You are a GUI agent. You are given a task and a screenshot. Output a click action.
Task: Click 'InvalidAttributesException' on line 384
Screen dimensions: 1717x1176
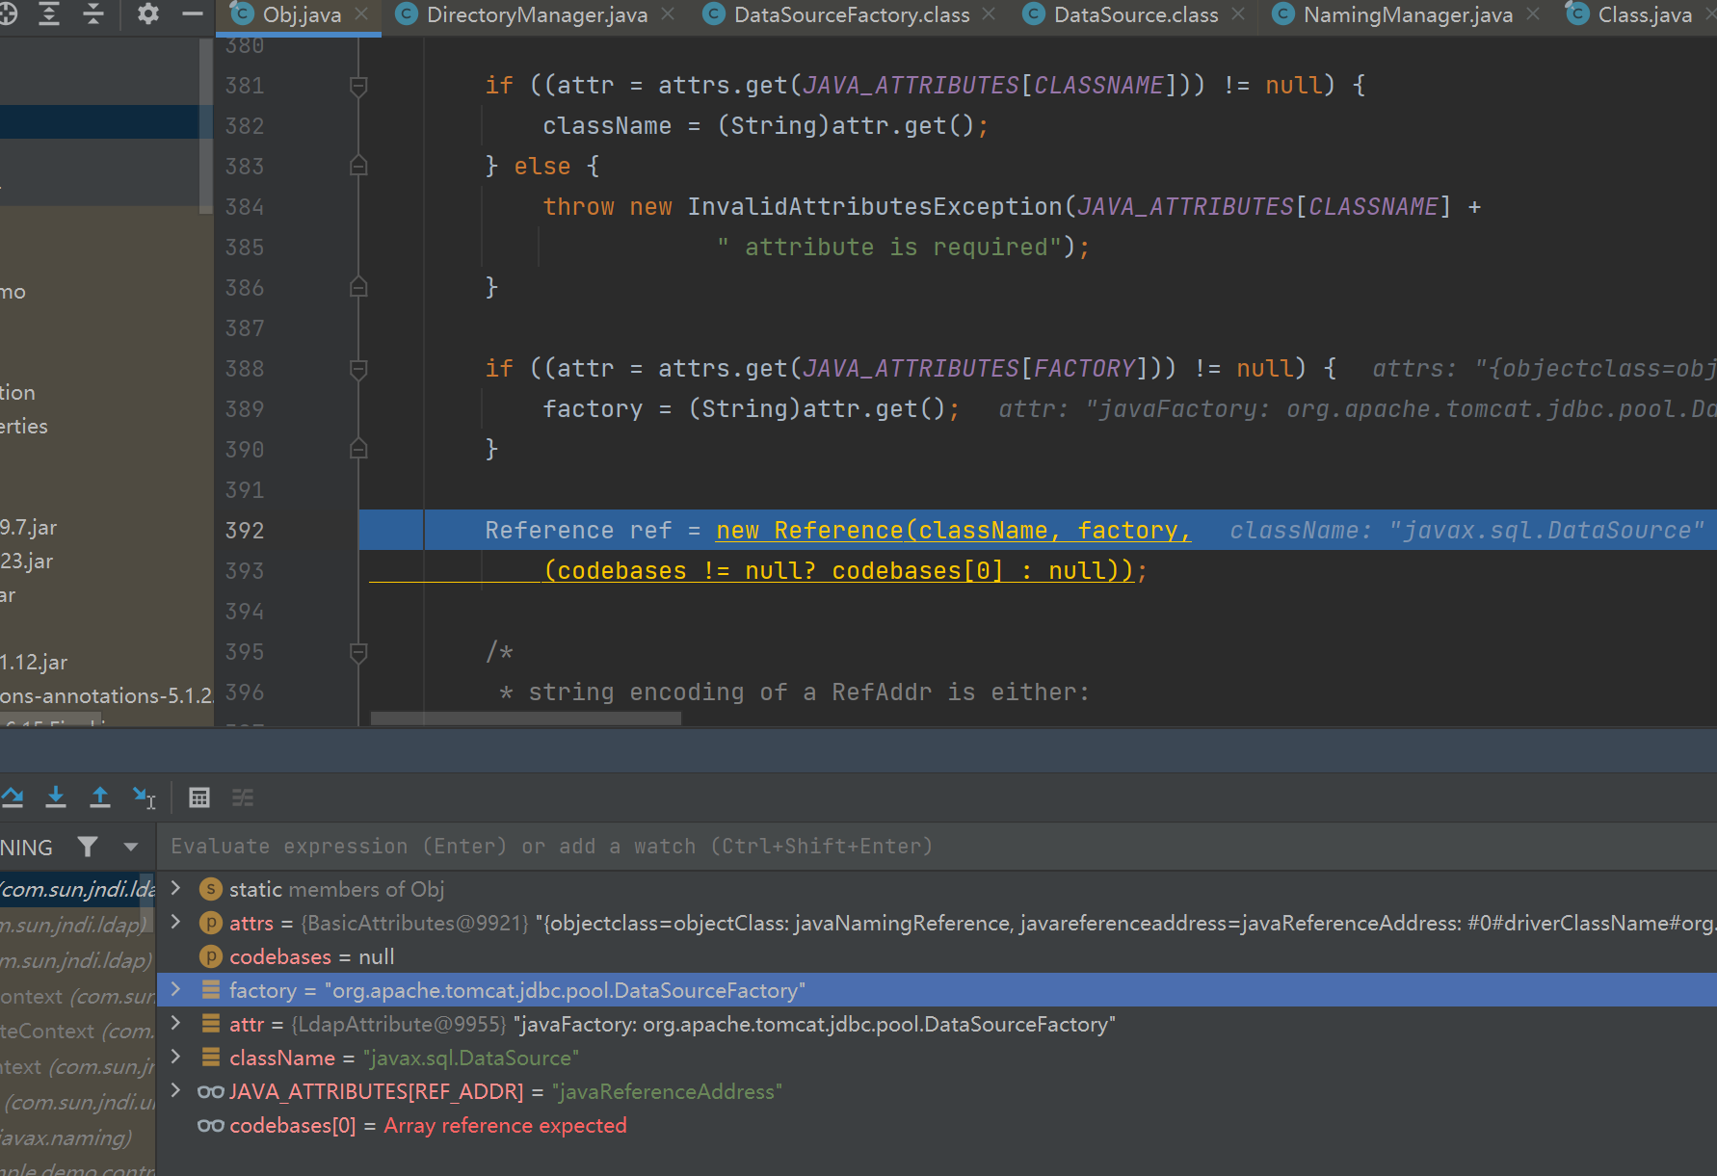point(874,207)
